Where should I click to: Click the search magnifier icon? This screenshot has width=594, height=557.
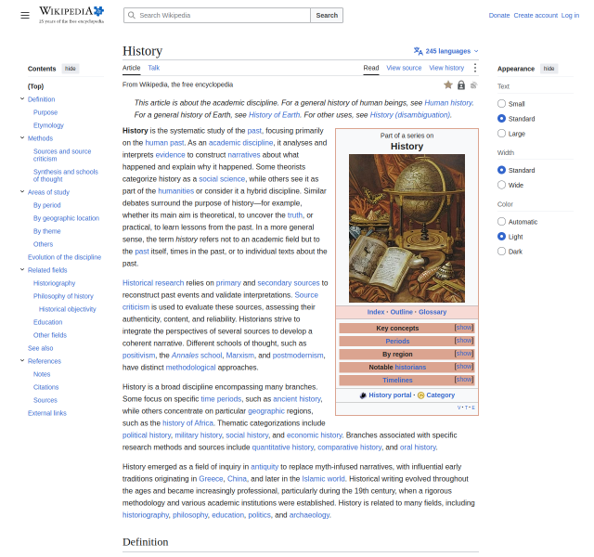pos(132,15)
